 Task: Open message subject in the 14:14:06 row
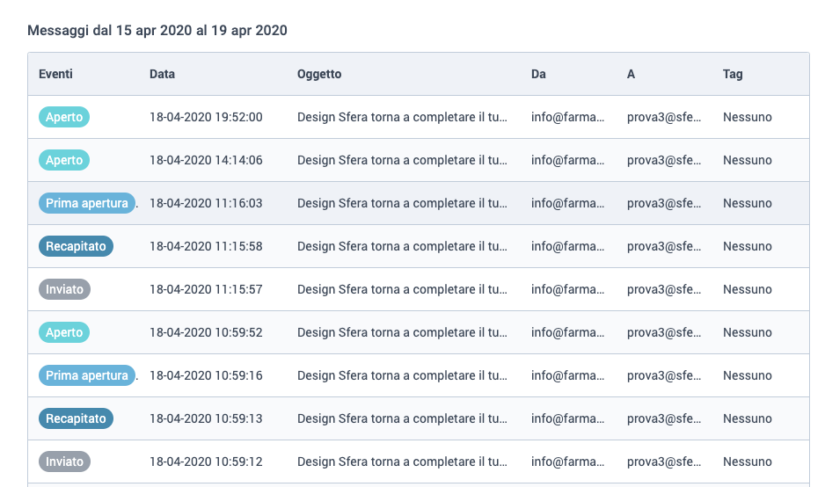pyautogui.click(x=402, y=160)
